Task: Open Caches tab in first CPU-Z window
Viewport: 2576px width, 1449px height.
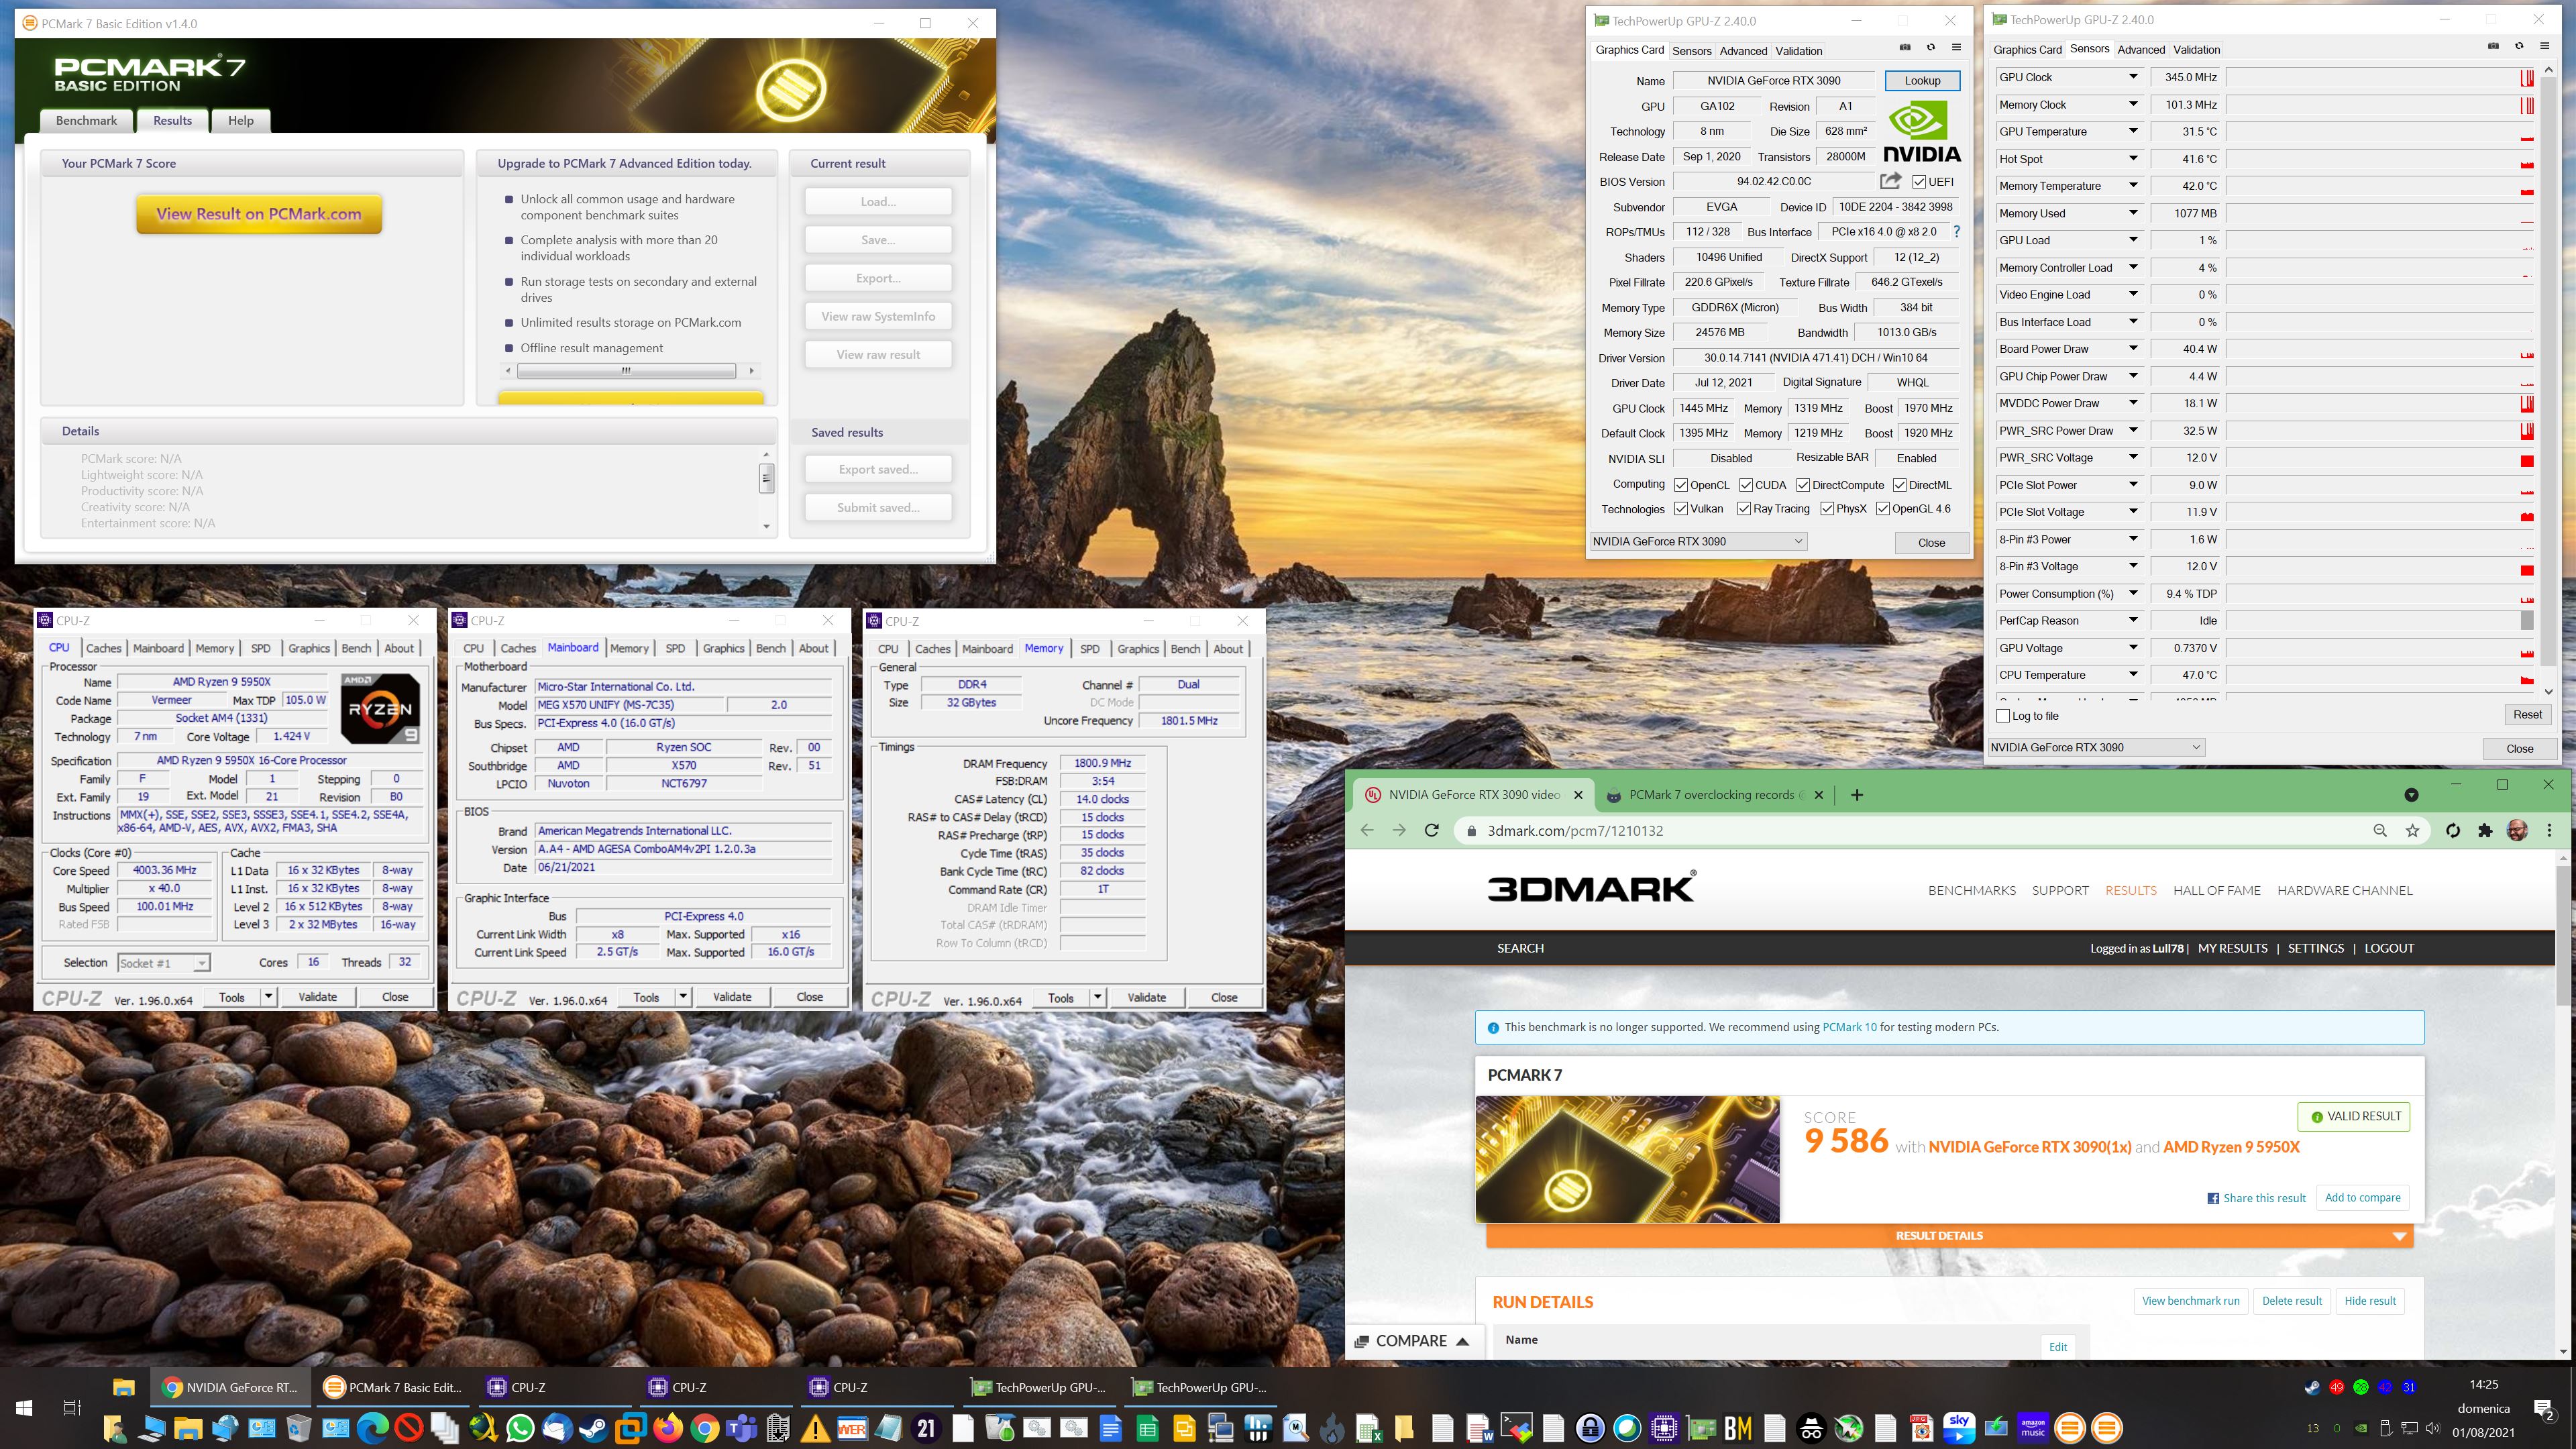Action: click(x=103, y=648)
